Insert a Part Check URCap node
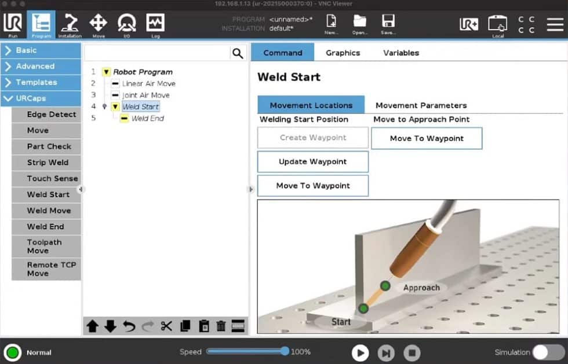Image resolution: width=568 pixels, height=364 pixels. click(x=46, y=146)
